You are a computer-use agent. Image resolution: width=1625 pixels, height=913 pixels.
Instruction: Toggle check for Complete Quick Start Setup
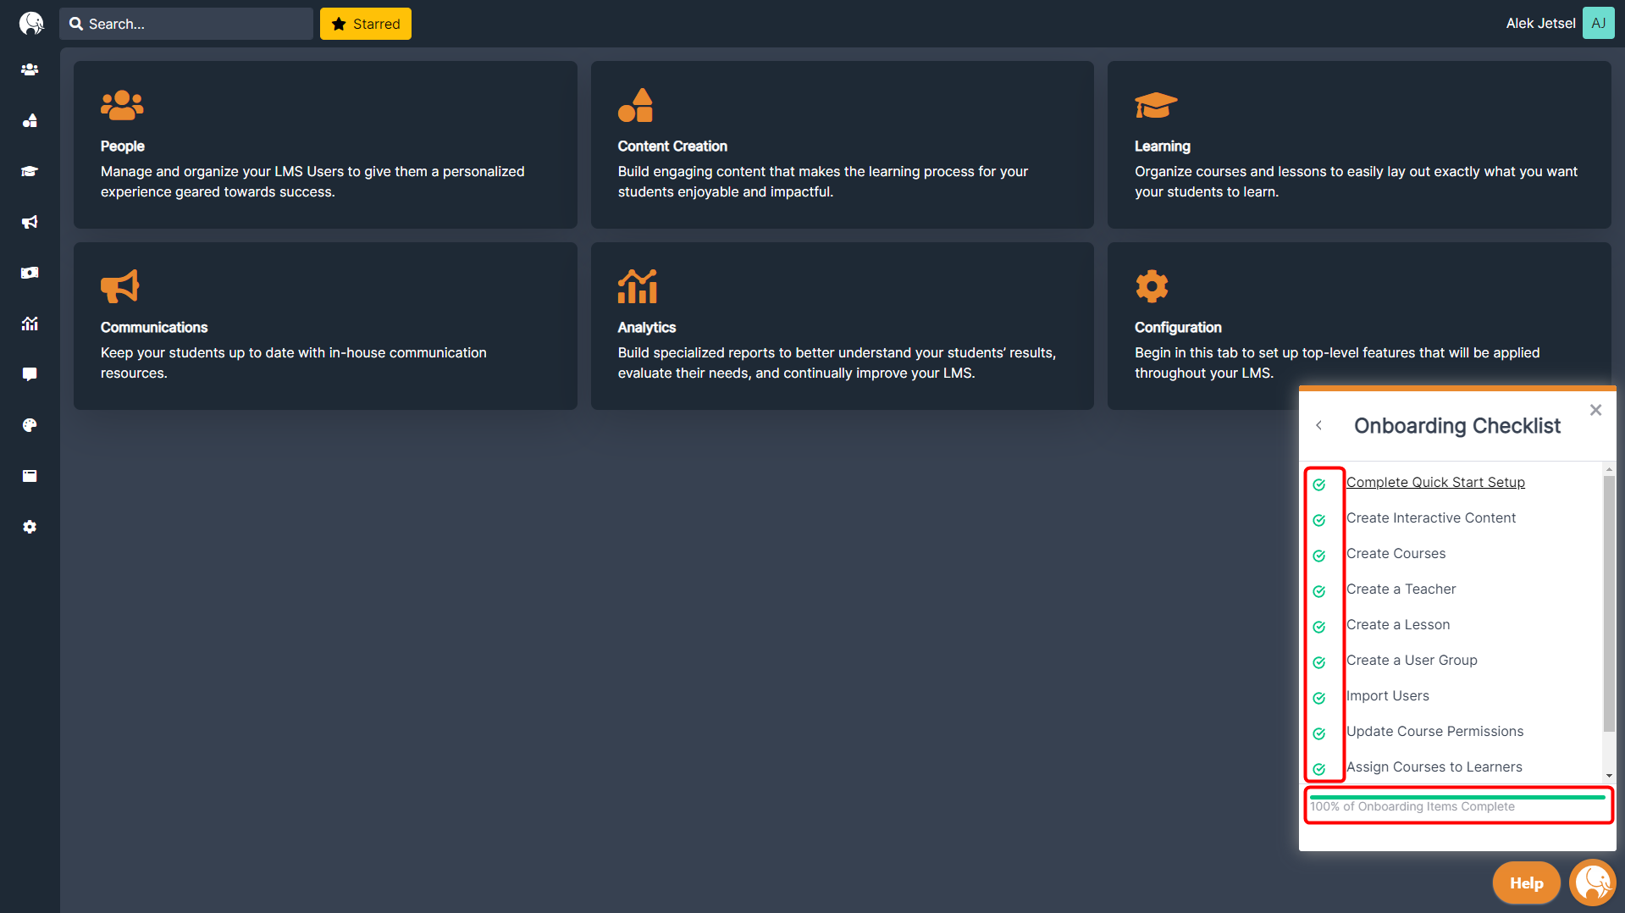pos(1319,484)
